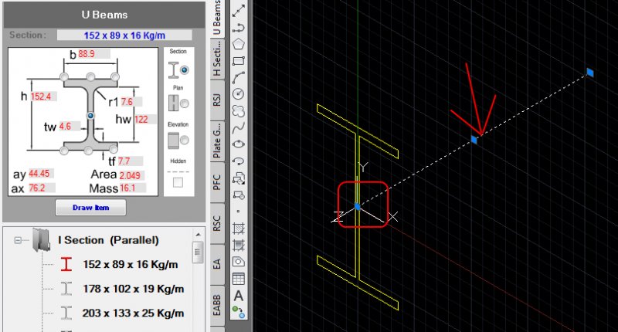Click the h value field 152.4
The image size is (618, 332).
[43, 97]
